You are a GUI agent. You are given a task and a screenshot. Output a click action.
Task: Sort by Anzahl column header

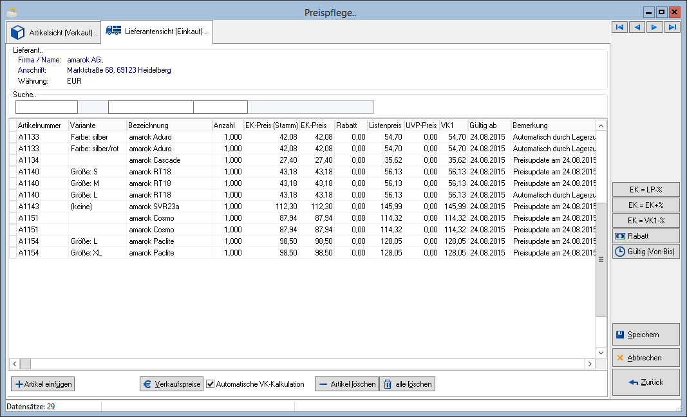228,125
